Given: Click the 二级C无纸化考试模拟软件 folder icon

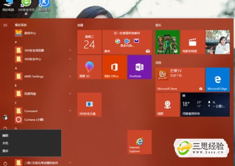Looking at the screenshot, I should tap(19, 163).
